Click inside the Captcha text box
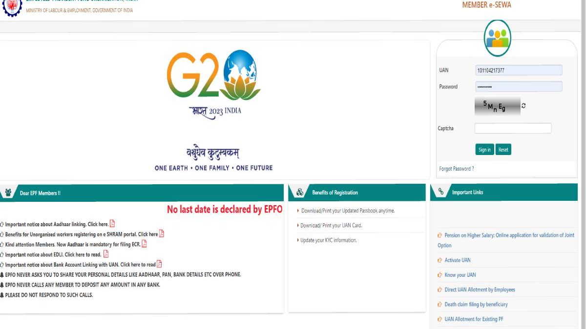Screen dimensions: 586x329 coord(513,128)
